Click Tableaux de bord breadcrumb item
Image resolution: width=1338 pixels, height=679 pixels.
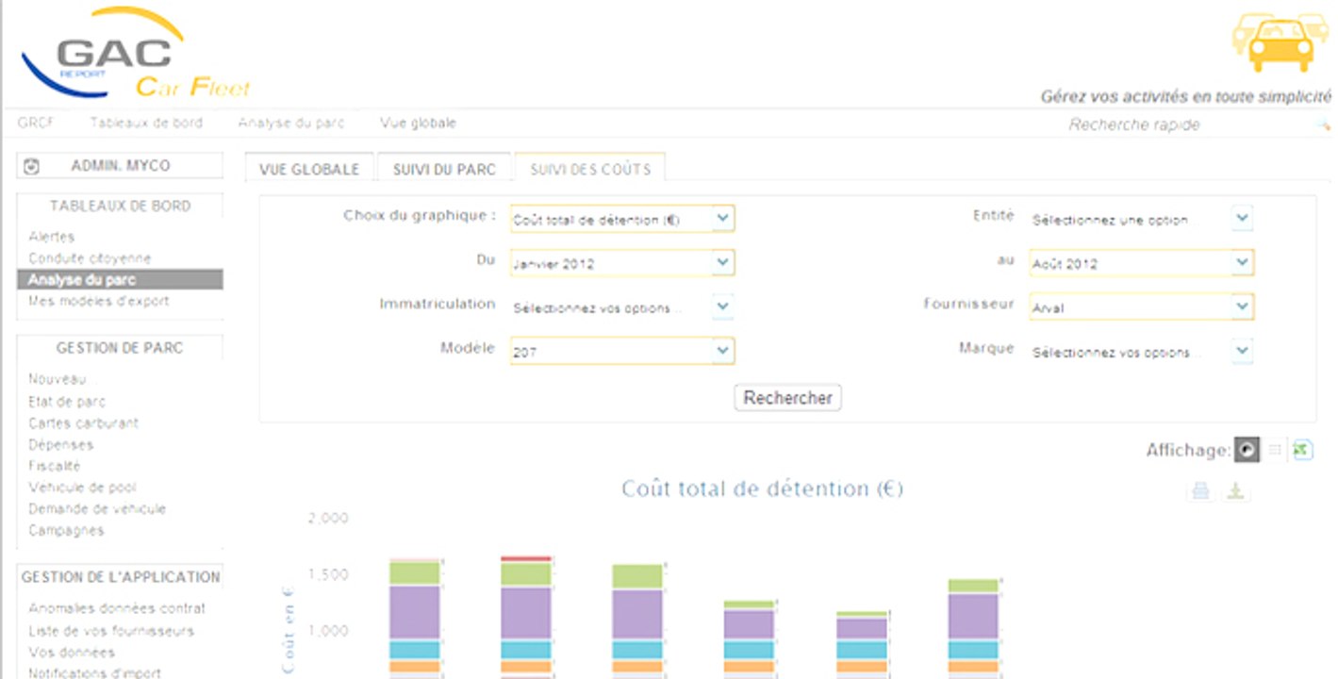coord(146,123)
